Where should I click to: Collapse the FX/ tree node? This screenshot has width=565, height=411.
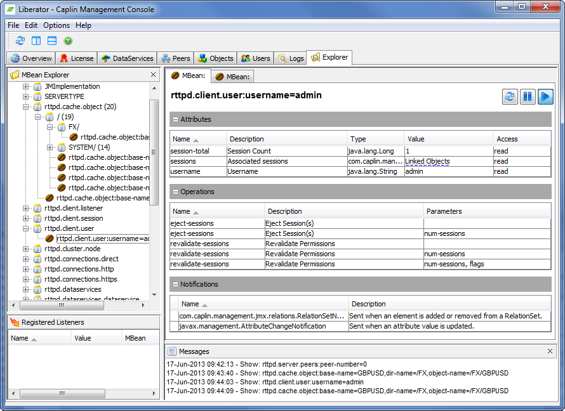(x=50, y=127)
